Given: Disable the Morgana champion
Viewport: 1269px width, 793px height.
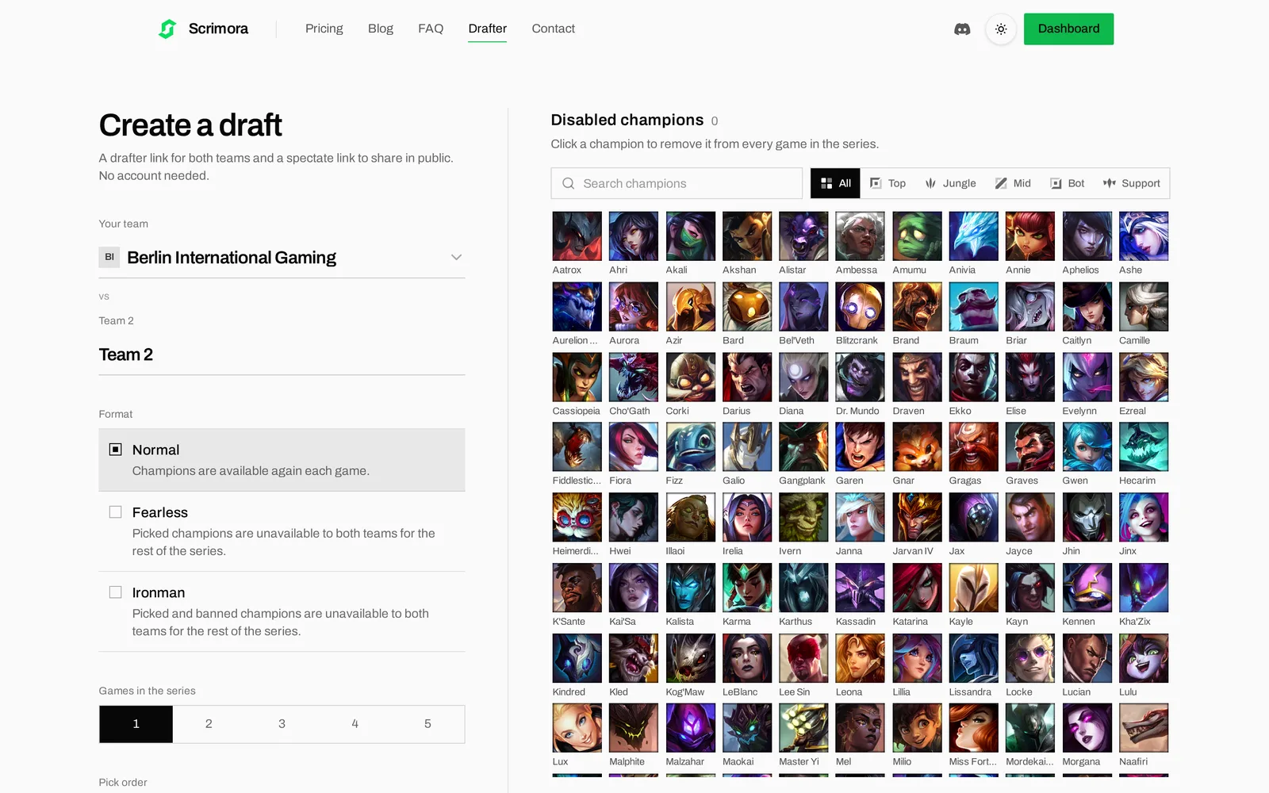Looking at the screenshot, I should 1087,729.
